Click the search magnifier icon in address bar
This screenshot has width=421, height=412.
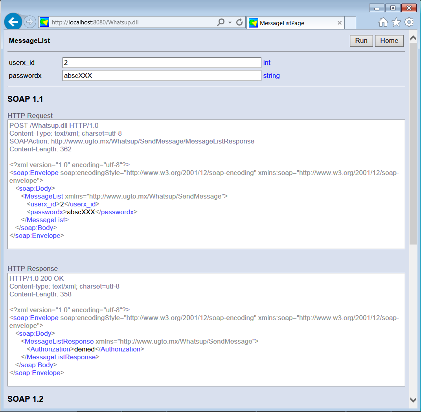click(x=221, y=22)
